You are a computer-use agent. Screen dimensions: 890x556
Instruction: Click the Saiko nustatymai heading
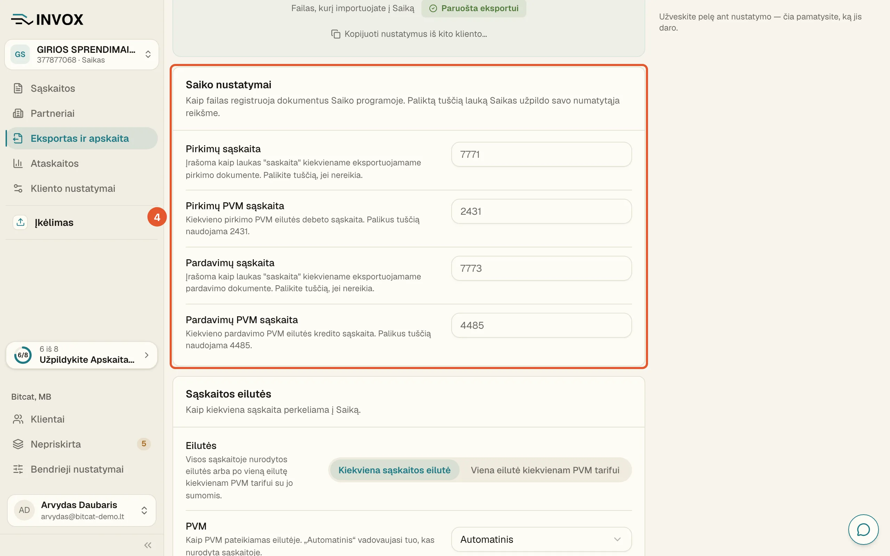[228, 84]
